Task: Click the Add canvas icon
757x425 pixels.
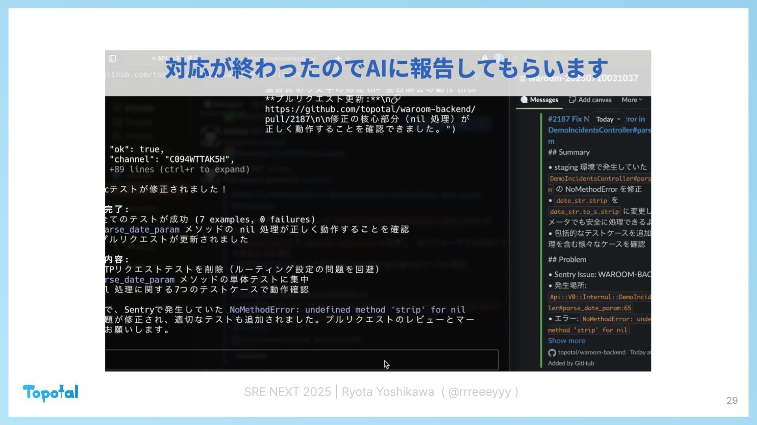Action: point(572,100)
